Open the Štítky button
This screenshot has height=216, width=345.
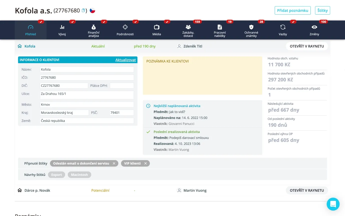point(322,11)
